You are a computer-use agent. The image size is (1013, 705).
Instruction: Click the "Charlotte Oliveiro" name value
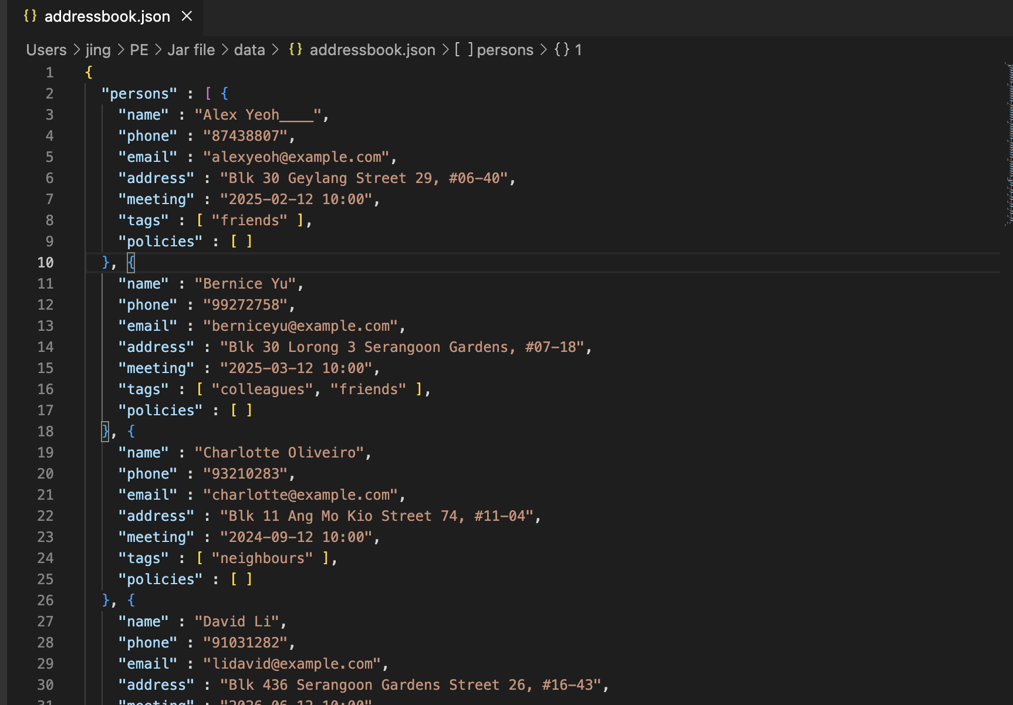[279, 453]
